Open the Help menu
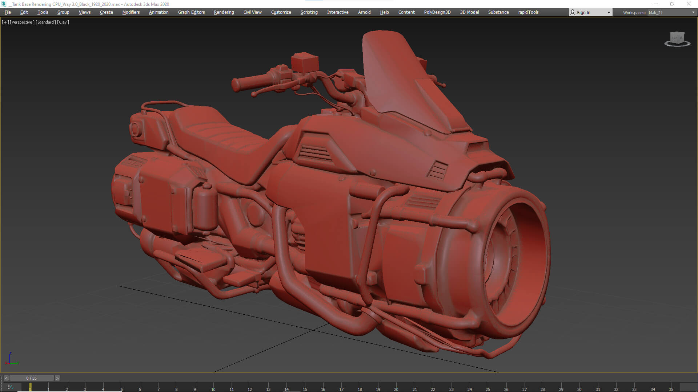 [384, 12]
